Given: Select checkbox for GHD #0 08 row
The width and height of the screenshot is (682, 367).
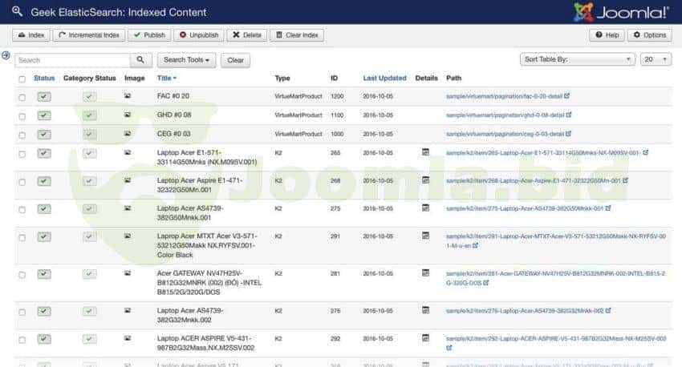Looking at the screenshot, I should [22, 116].
